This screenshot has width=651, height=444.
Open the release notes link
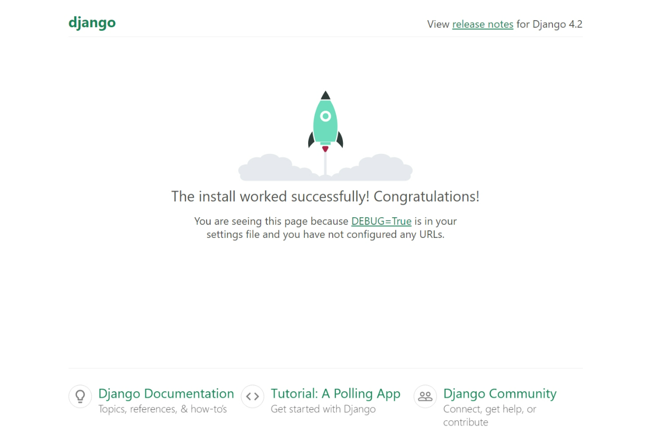point(482,24)
